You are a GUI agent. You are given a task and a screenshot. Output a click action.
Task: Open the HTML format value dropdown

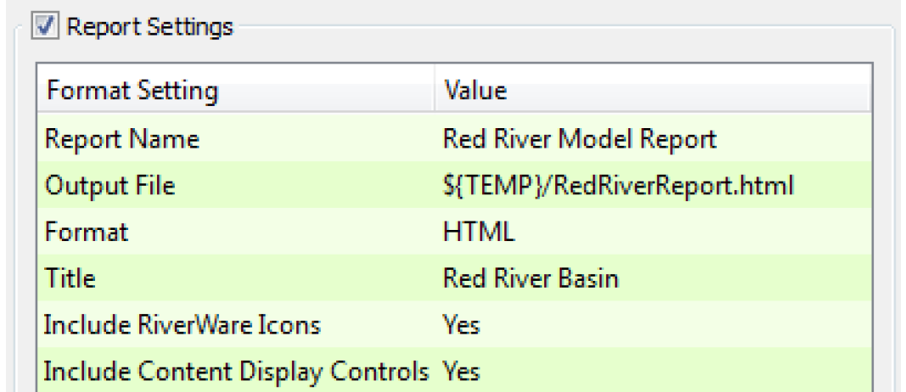pos(478,231)
